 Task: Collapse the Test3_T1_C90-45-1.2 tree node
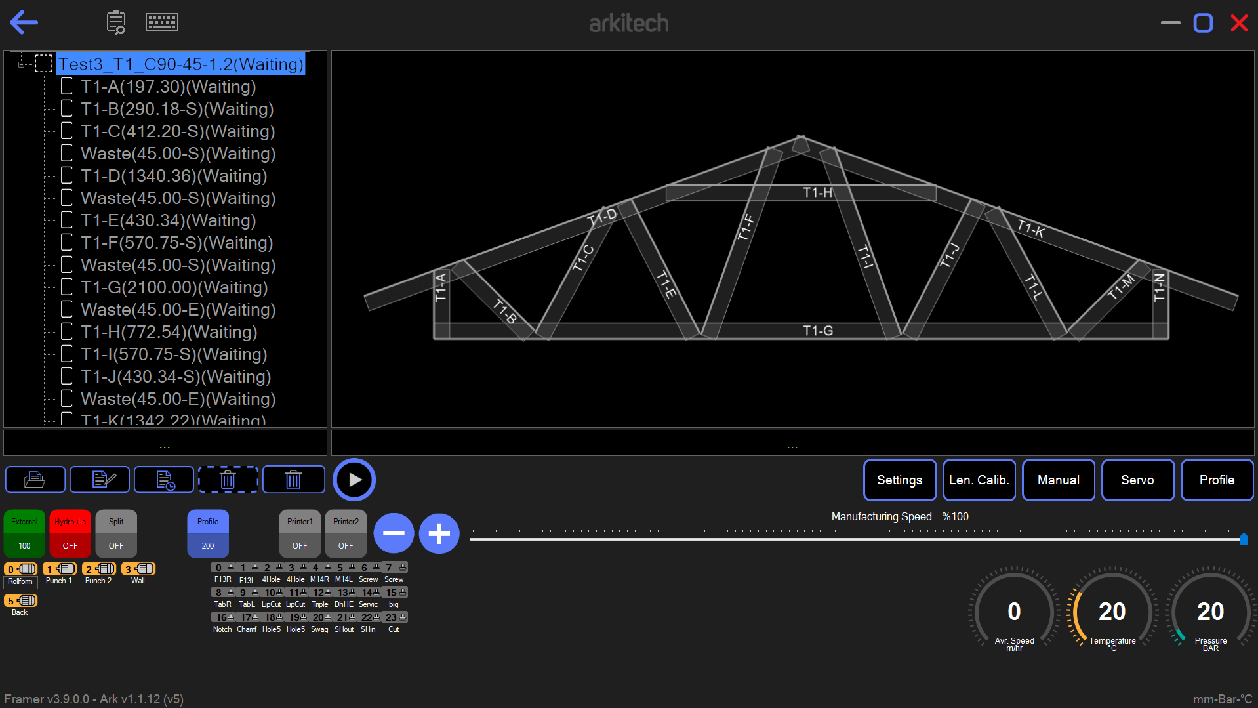pyautogui.click(x=22, y=64)
